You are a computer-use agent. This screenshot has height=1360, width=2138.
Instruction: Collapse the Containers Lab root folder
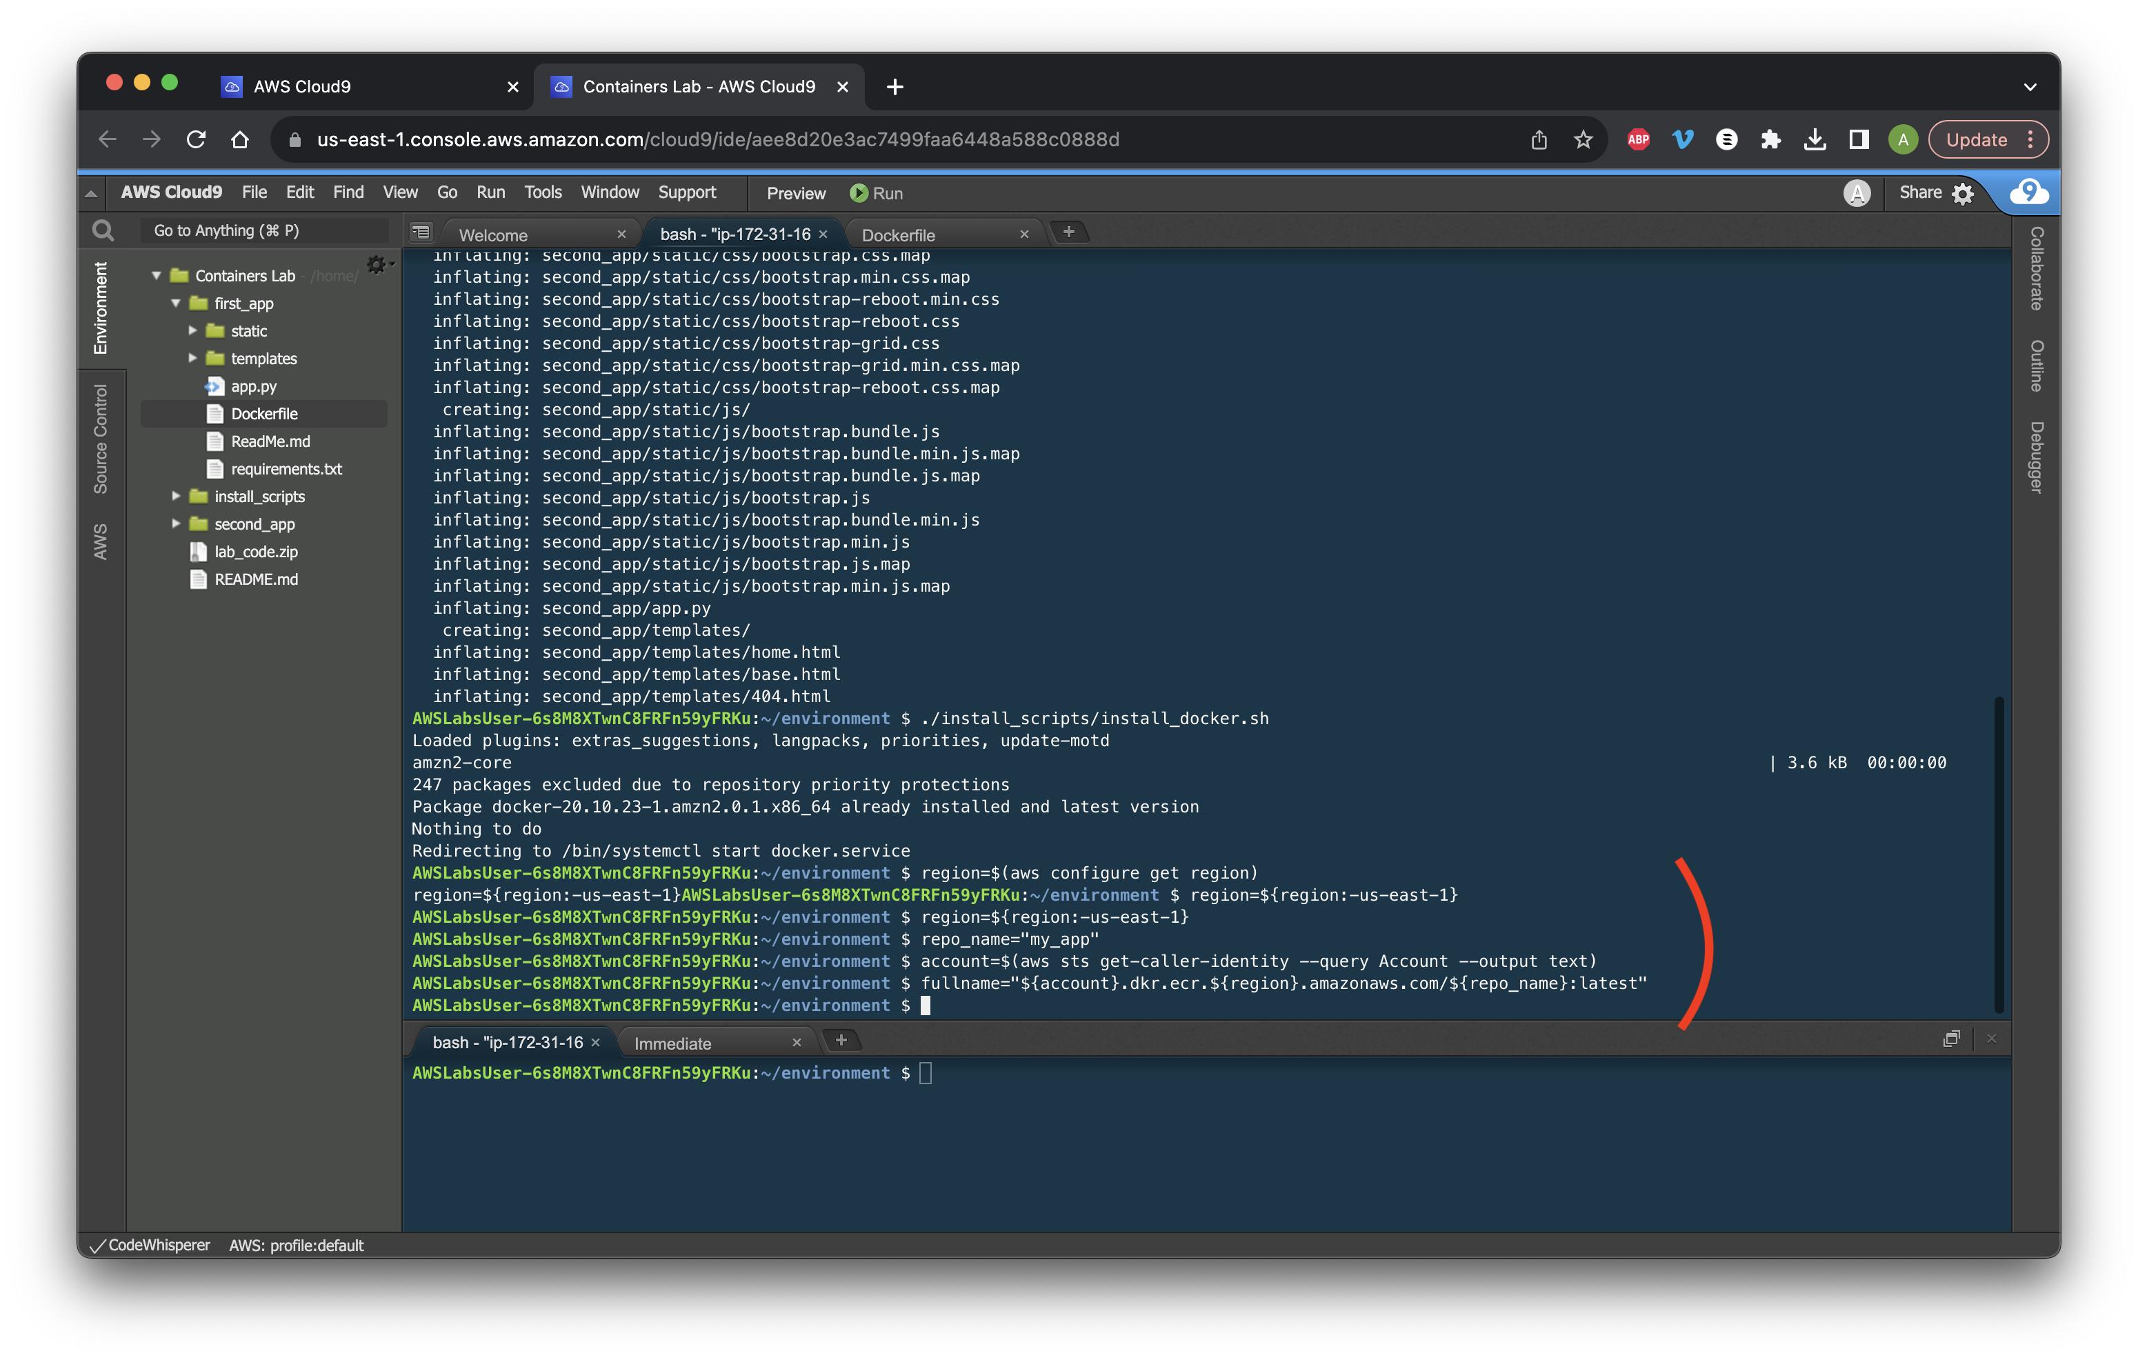tap(157, 276)
